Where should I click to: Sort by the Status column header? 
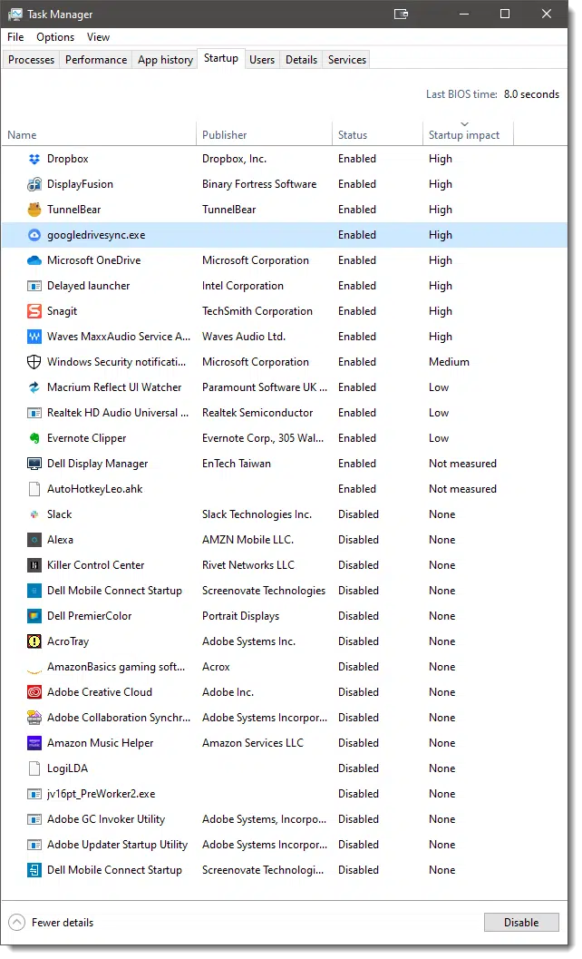[377, 134]
